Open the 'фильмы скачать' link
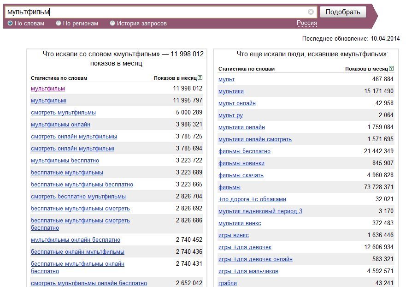 pyautogui.click(x=241, y=175)
